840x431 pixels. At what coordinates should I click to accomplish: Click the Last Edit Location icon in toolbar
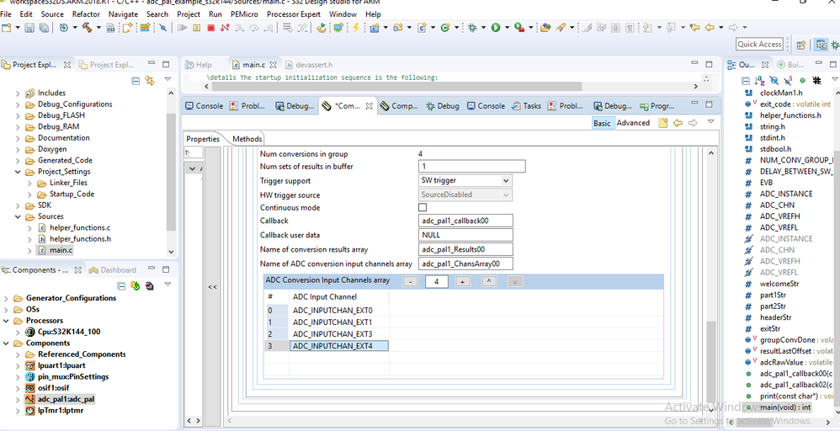tap(695, 27)
